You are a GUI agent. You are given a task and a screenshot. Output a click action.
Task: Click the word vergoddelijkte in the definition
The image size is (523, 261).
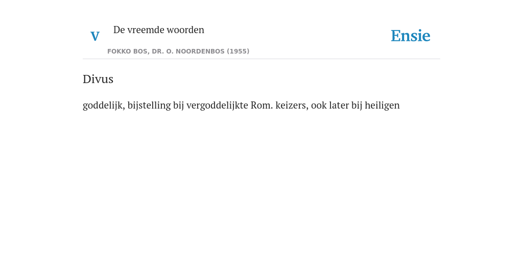click(217, 106)
